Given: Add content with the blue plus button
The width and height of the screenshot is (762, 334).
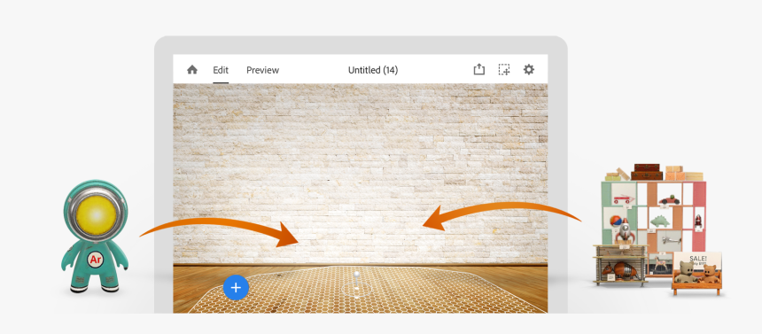Looking at the screenshot, I should (x=236, y=287).
